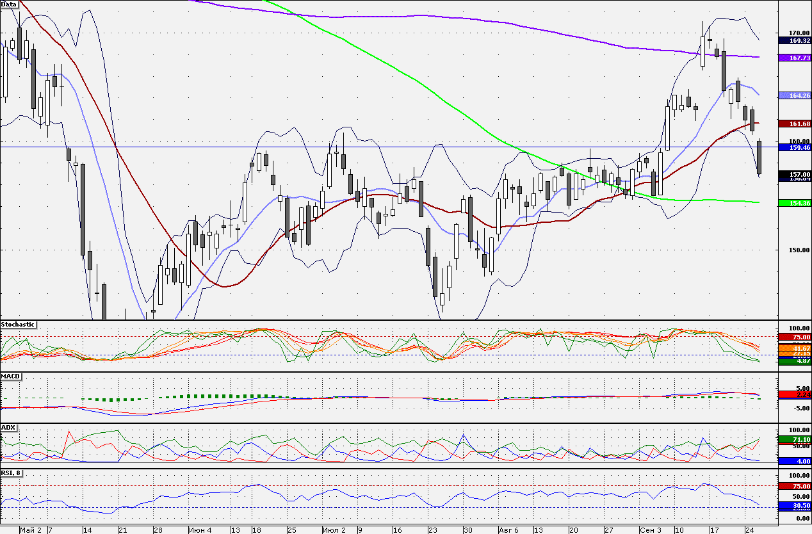Click the MACD indicator panel label
This screenshot has height=534, width=812.
(10, 376)
